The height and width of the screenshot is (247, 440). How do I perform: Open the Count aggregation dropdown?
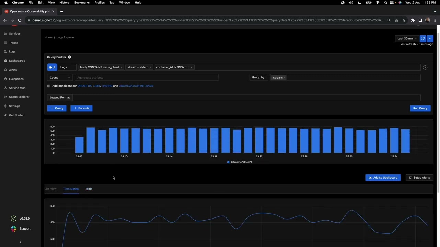point(60,78)
